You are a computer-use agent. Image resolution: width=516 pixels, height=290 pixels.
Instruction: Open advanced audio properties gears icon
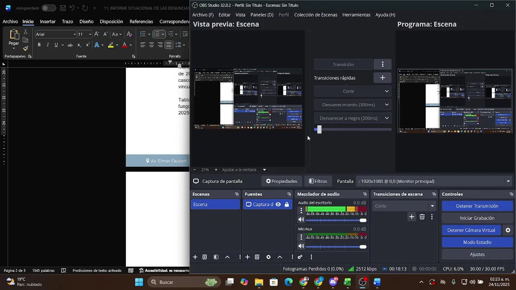[x=300, y=257]
